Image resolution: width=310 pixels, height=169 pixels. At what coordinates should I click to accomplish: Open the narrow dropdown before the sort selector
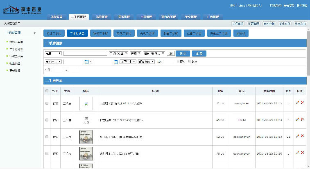pyautogui.click(x=136, y=53)
